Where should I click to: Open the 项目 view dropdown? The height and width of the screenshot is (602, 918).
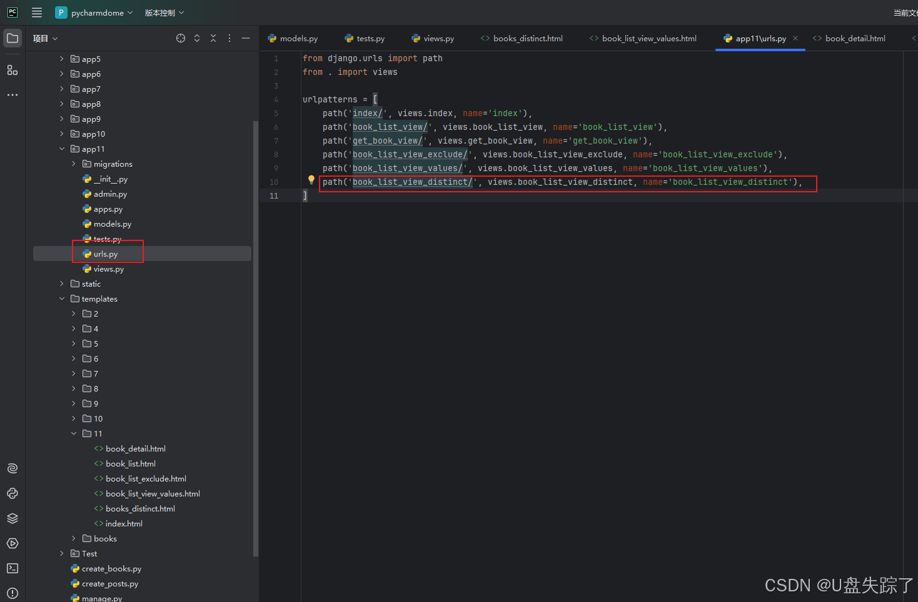[x=46, y=38]
